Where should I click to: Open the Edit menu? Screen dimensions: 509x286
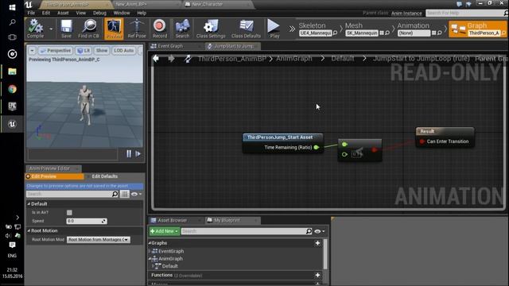[46, 13]
